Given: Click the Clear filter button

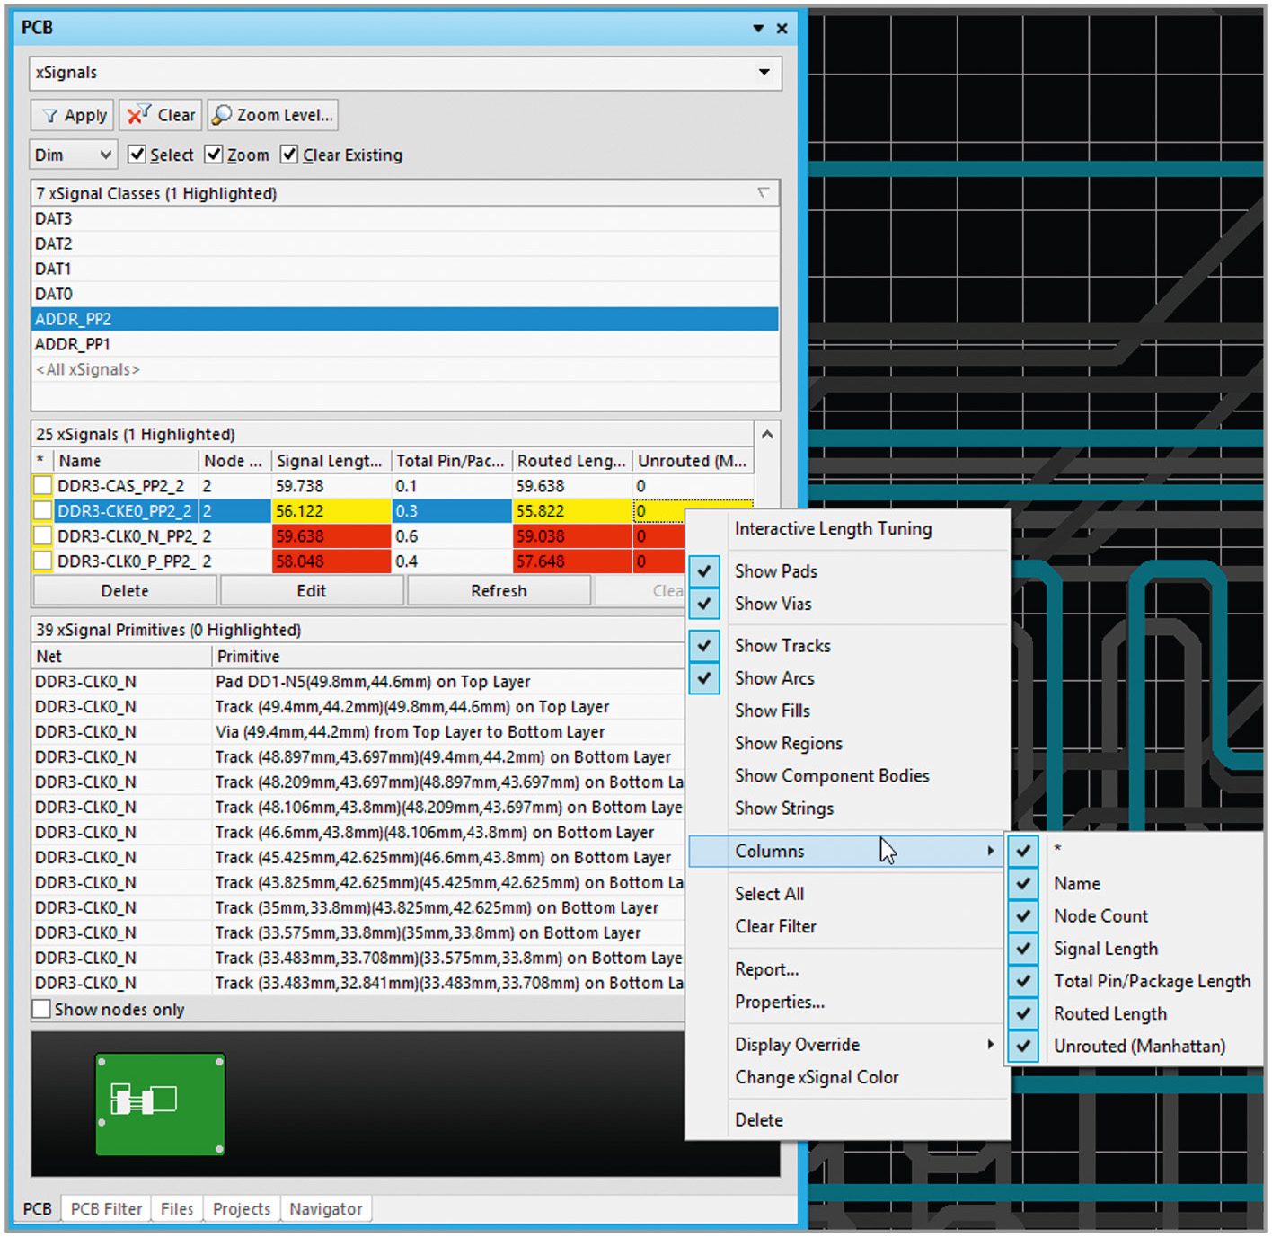Looking at the screenshot, I should point(161,115).
